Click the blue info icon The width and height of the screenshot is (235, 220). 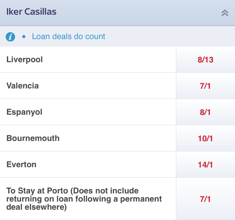click(10, 37)
